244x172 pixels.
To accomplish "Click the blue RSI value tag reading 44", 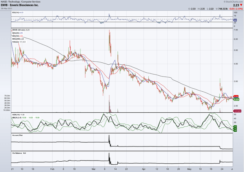I will 235,20.
